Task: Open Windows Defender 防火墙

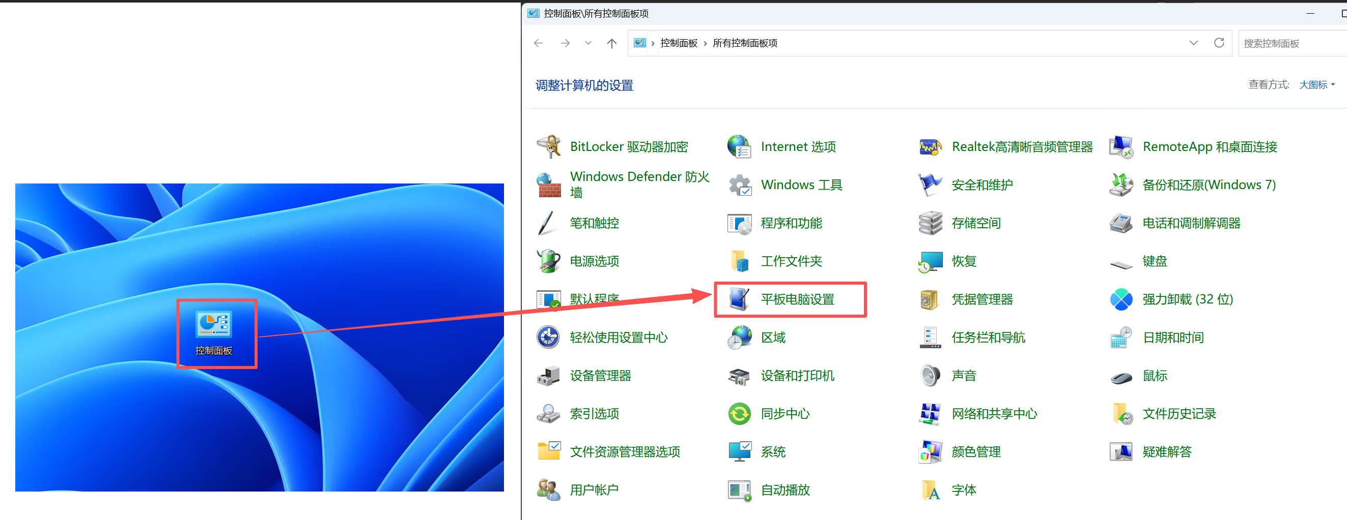Action: click(639, 184)
